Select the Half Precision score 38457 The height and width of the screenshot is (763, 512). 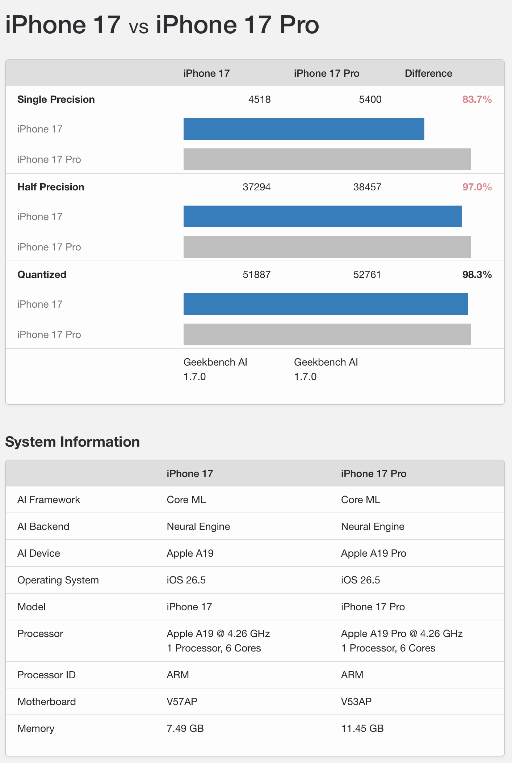coord(367,187)
